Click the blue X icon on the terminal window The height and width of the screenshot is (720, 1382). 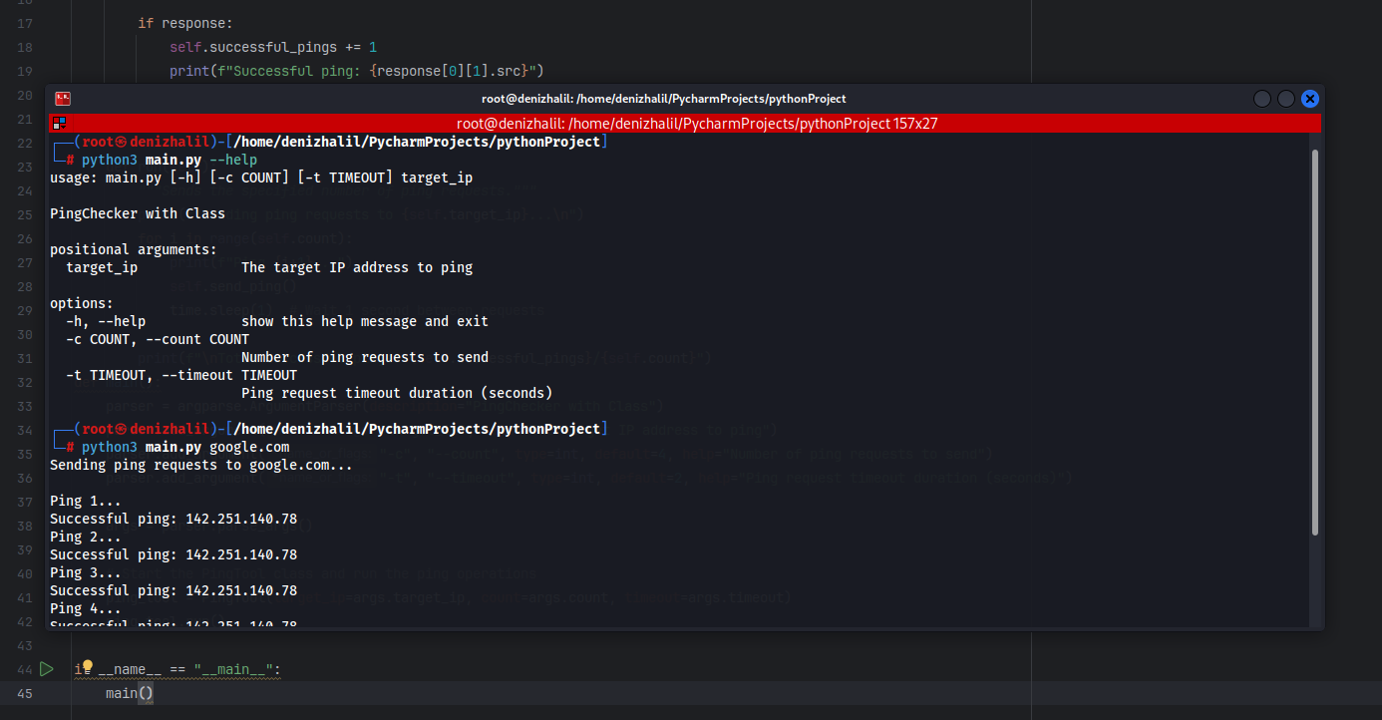[x=1309, y=98]
